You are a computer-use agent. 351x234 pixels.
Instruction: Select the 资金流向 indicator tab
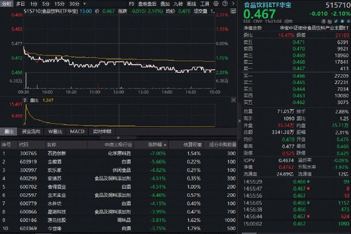click(31, 131)
